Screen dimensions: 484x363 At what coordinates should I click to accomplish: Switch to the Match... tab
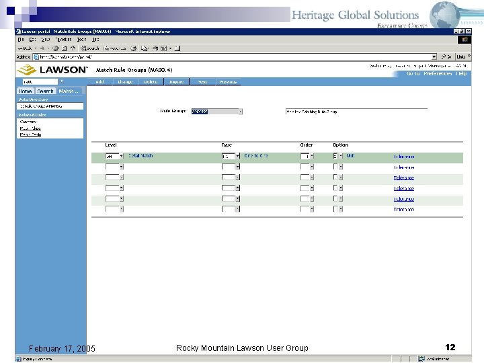[x=69, y=91]
